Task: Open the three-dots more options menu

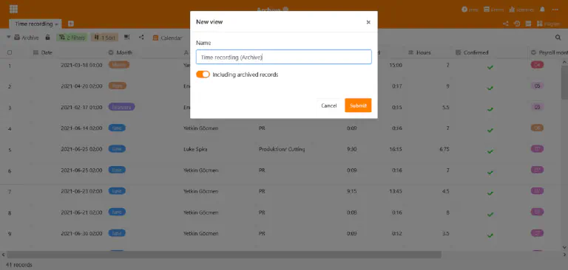Action: (555, 10)
